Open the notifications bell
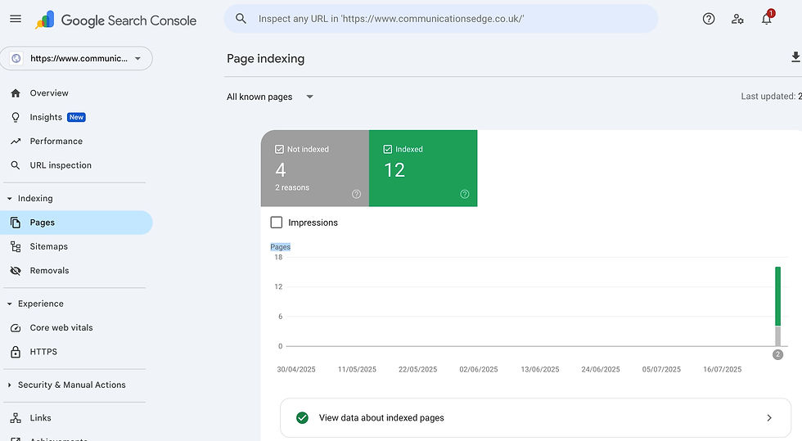The image size is (802, 441). pos(766,19)
